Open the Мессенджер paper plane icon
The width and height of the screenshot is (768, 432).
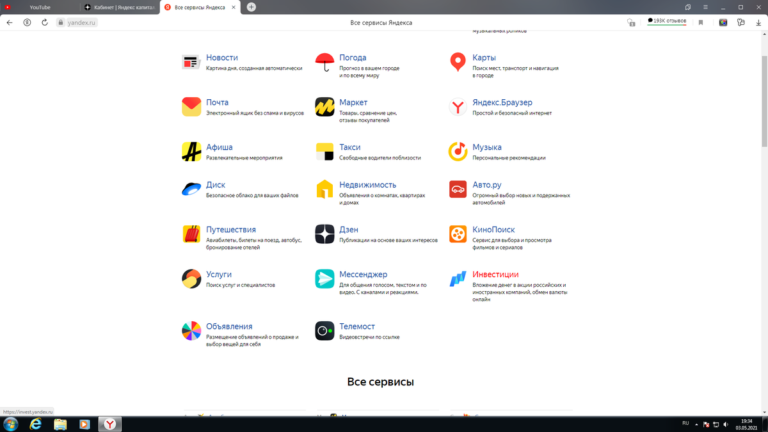click(324, 279)
